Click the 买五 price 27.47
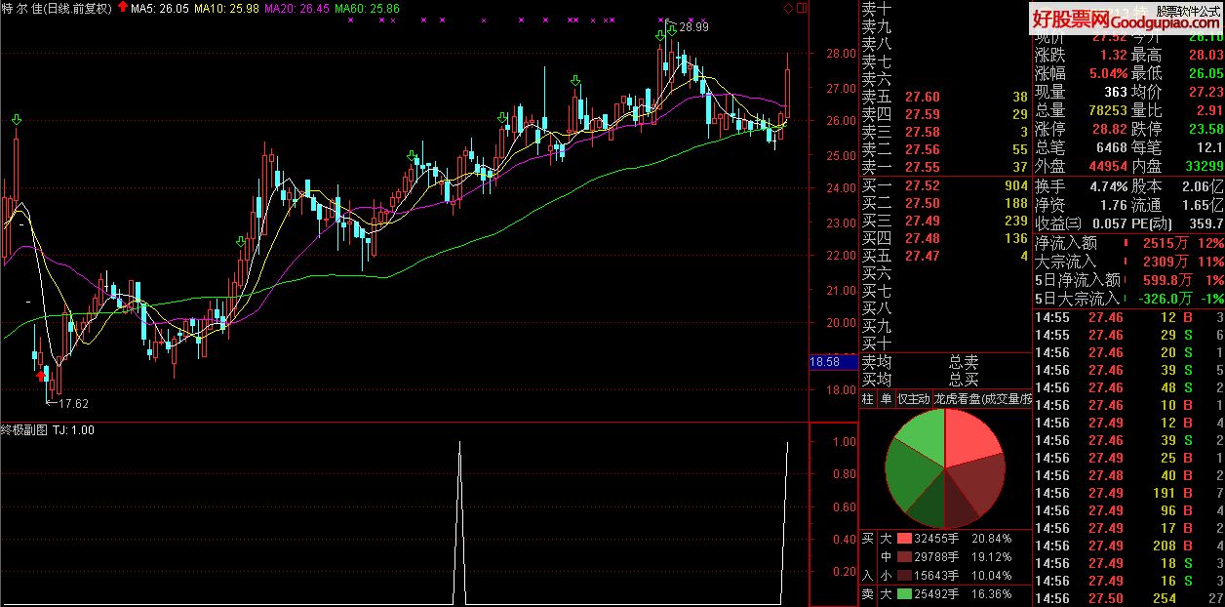The width and height of the screenshot is (1225, 607). coord(922,256)
